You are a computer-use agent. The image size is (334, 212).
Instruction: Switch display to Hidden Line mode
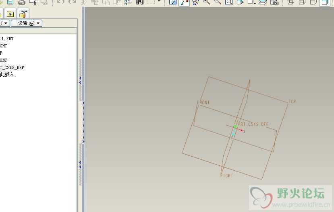[x=302, y=2]
